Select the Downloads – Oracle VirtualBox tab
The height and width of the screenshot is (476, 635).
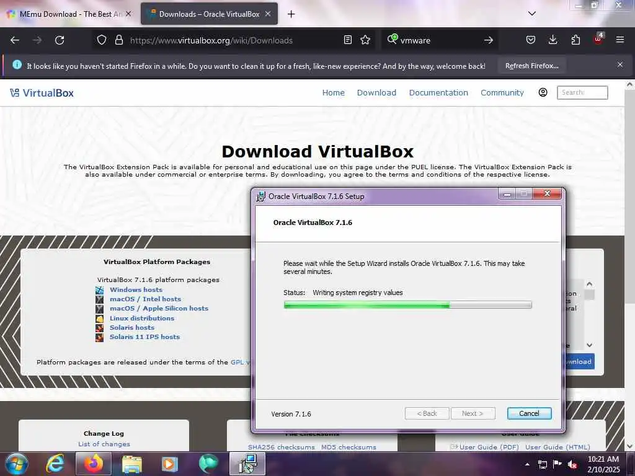tap(209, 14)
